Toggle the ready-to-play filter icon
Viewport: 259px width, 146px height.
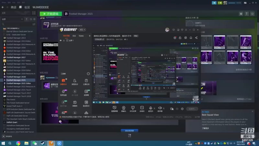34,19
